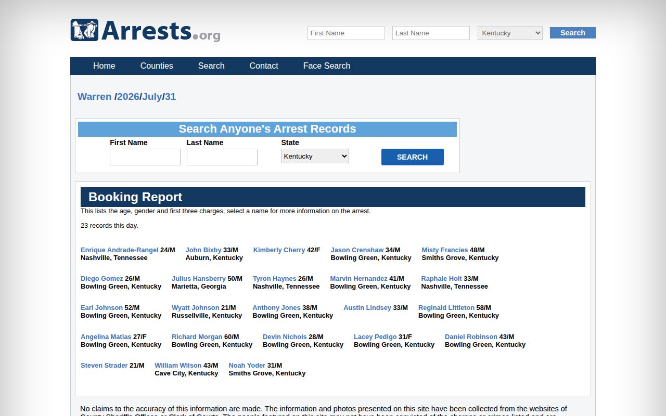Open Earl Johnson's arrest record
Screen dimensions: 666x416
102,308
